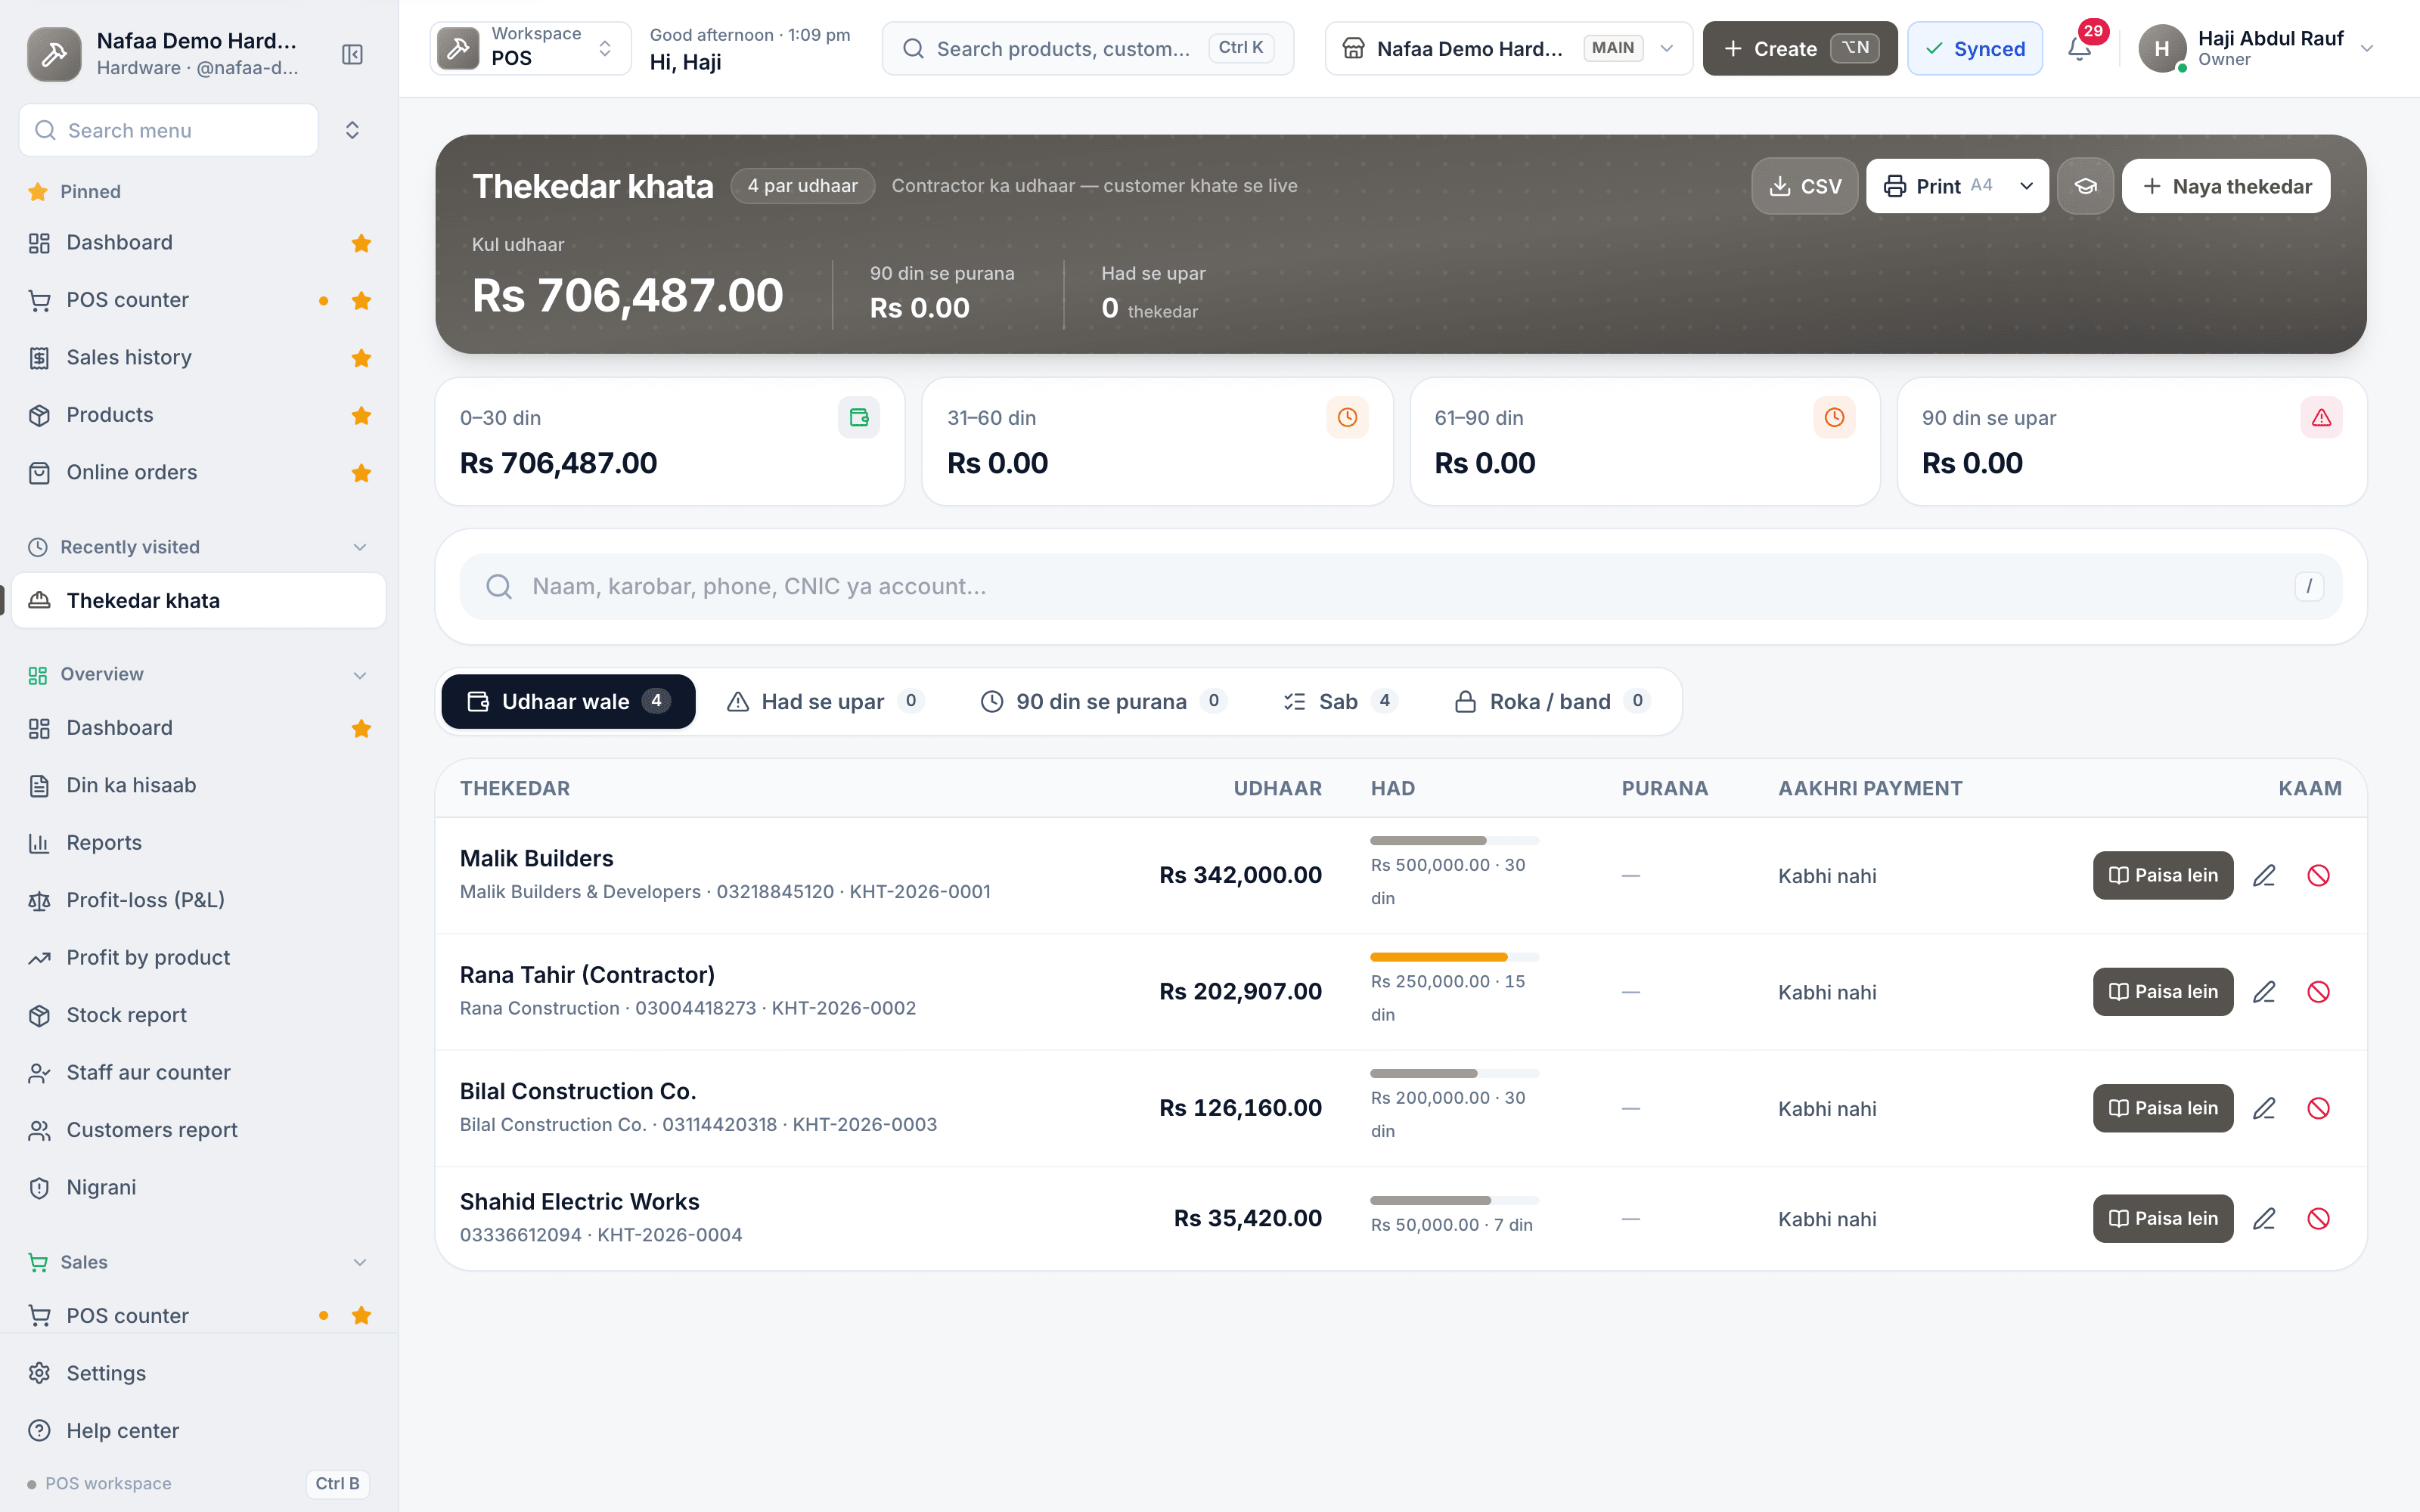Expand Print A4 options dropdown
Screen dimensions: 2420x1512
pyautogui.click(x=2026, y=186)
